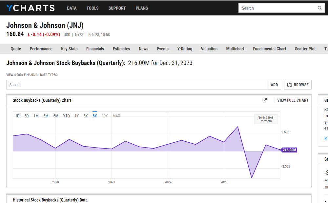This screenshot has height=203, width=328.
Task: Open the SUPPORT menu
Action: [117, 8]
